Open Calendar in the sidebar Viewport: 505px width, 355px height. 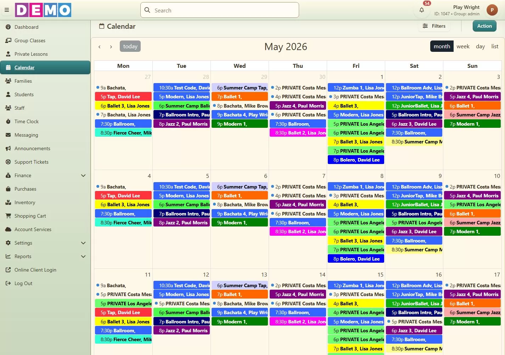coord(45,67)
